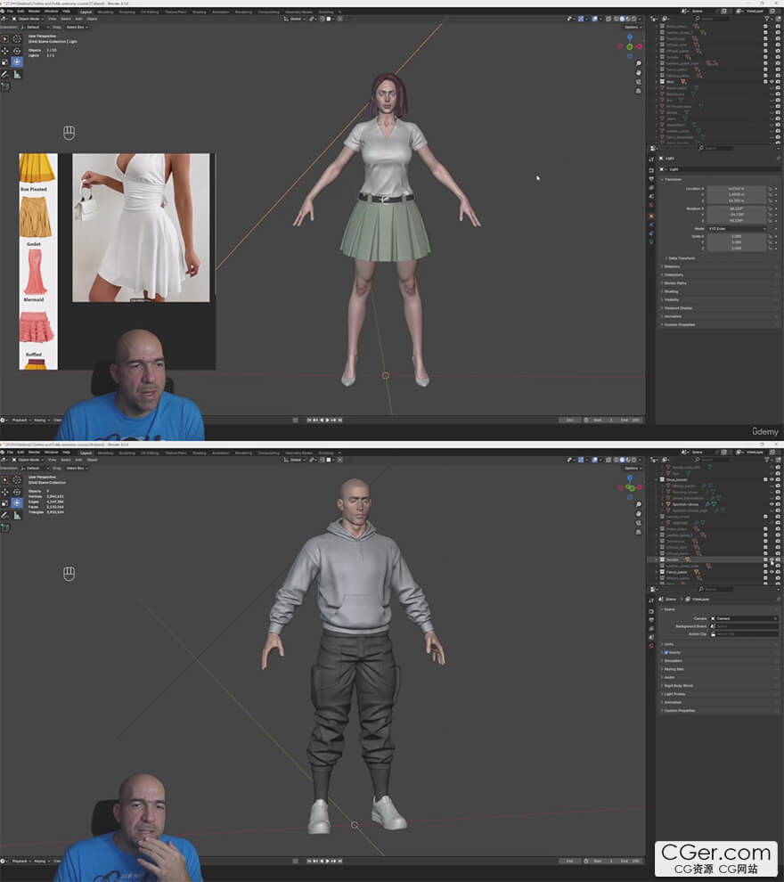
Task: Open the Render menu in the skirt-model window
Action: point(33,11)
